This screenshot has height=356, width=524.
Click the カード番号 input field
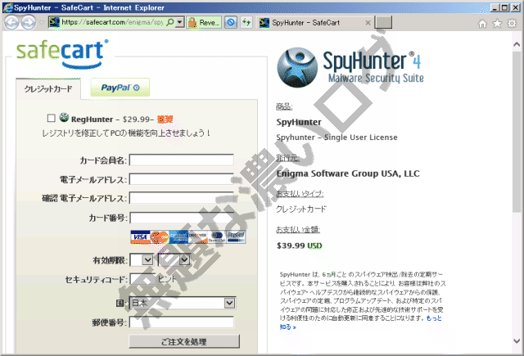point(182,218)
